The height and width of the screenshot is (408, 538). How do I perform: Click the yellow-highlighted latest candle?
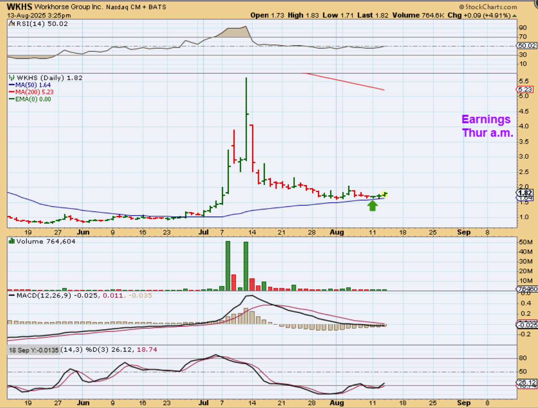pyautogui.click(x=385, y=194)
